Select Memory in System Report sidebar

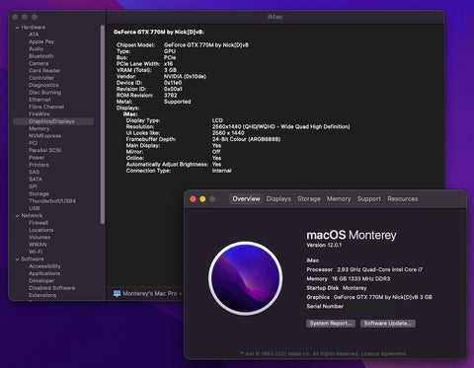point(39,128)
